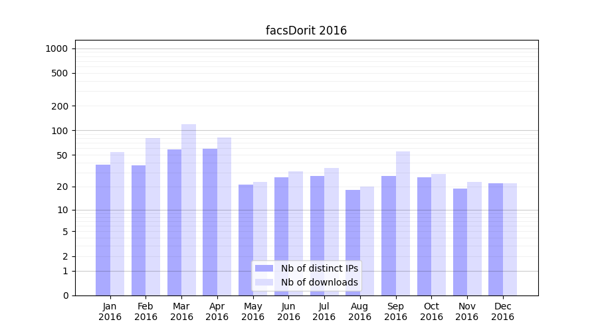Click the 200 y-axis tick label

coord(60,106)
